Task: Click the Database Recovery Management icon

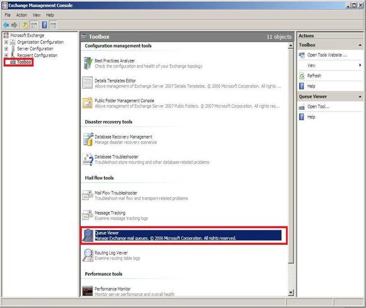Action: pos(88,139)
